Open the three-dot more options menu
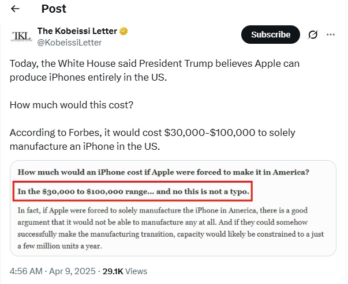Screen dimensions: 348x284 pyautogui.click(x=331, y=35)
